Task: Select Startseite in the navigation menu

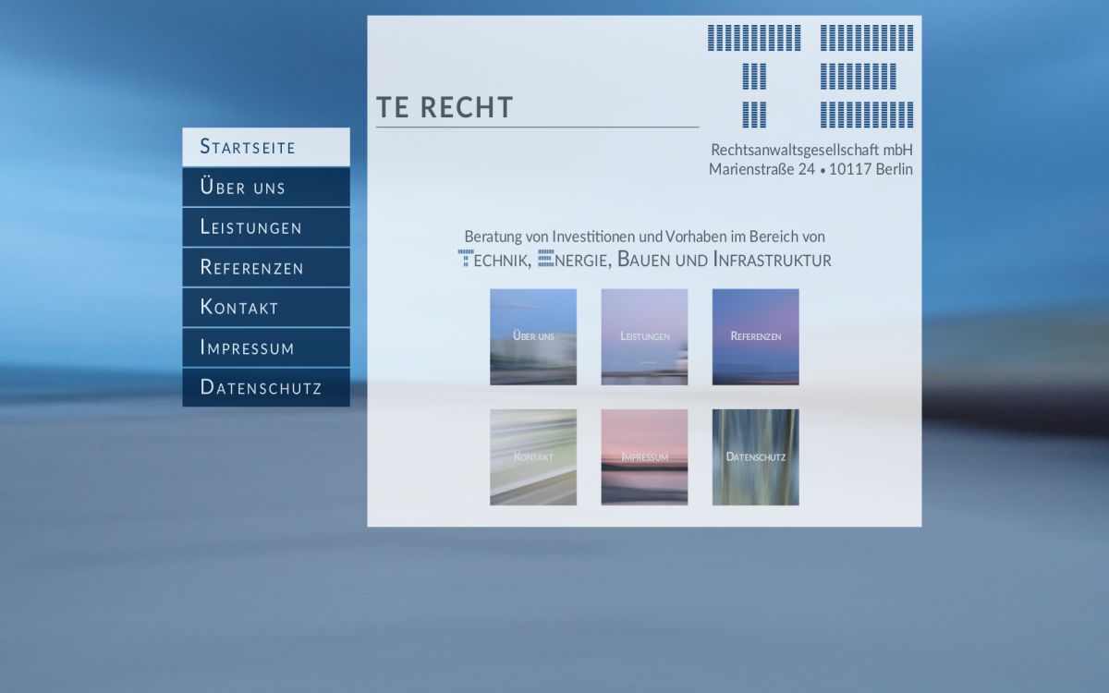Action: [x=266, y=146]
